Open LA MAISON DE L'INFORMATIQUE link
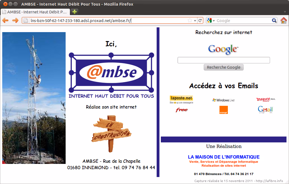 tap(224, 157)
